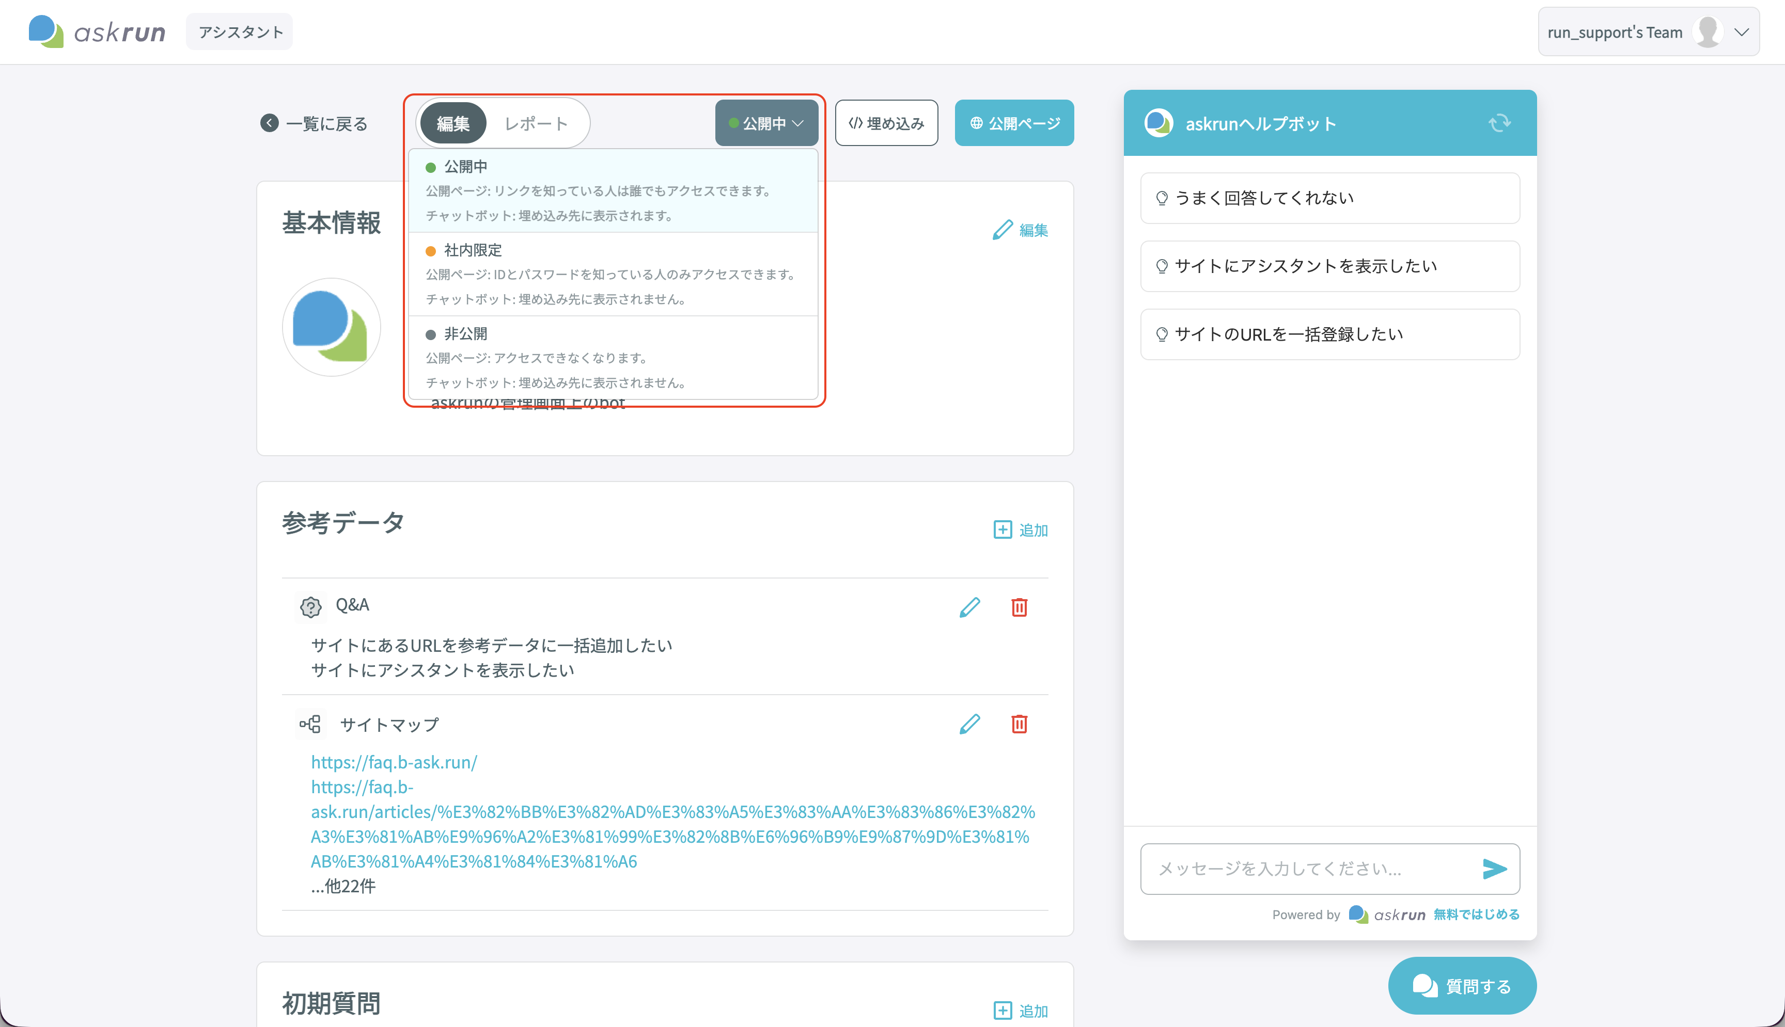This screenshot has height=1027, width=1785.
Task: Delete the Q&A entry with the trash icon
Action: [x=1019, y=606]
